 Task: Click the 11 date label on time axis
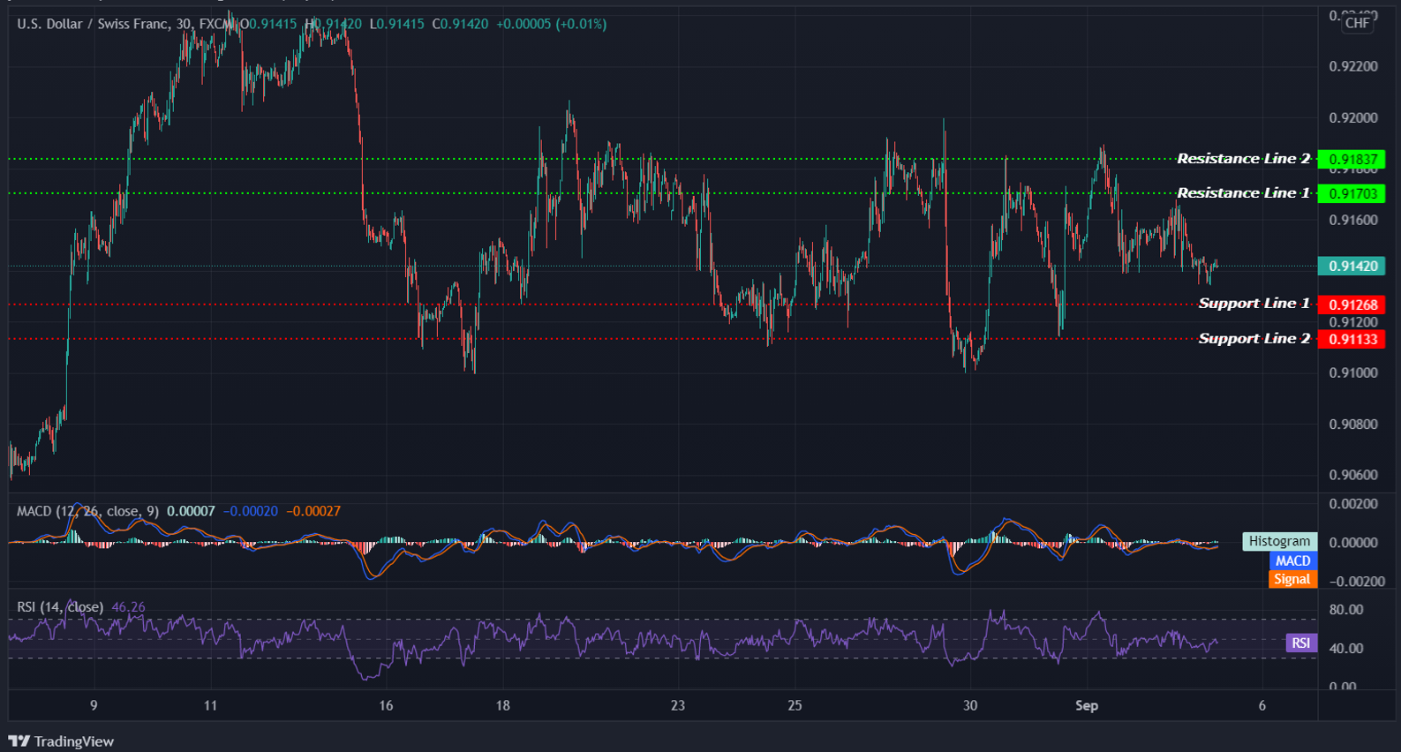point(210,705)
